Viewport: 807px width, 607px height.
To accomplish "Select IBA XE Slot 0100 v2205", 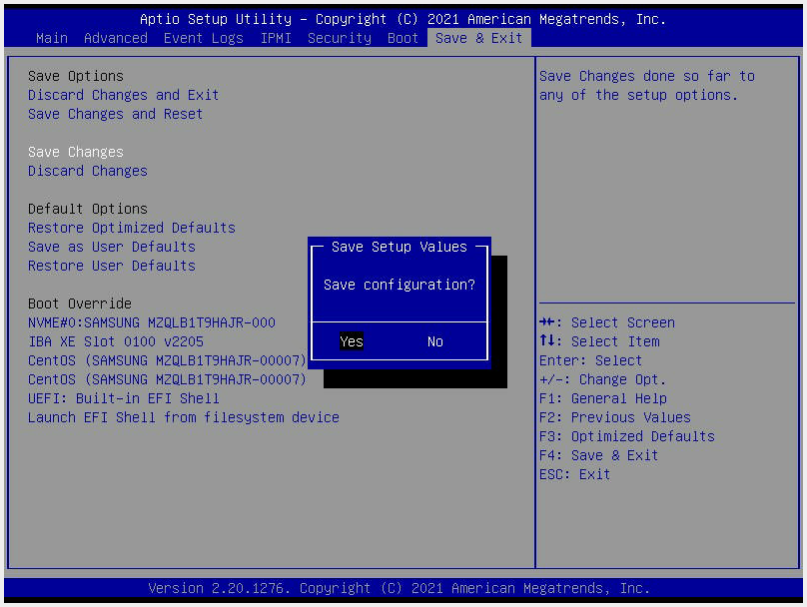I will point(116,341).
